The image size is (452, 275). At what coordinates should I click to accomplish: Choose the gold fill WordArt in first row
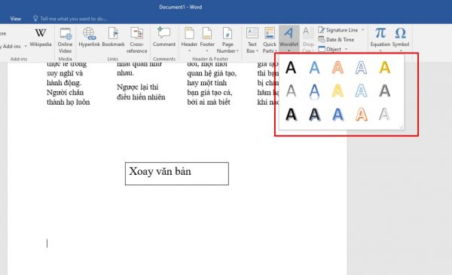coord(384,68)
